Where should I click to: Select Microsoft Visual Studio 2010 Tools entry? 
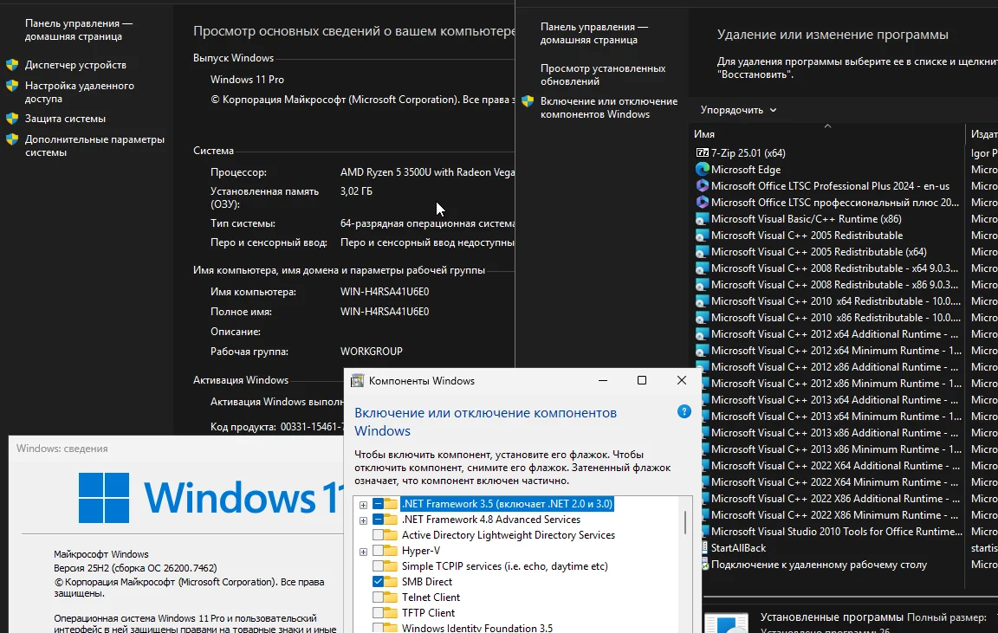click(834, 532)
